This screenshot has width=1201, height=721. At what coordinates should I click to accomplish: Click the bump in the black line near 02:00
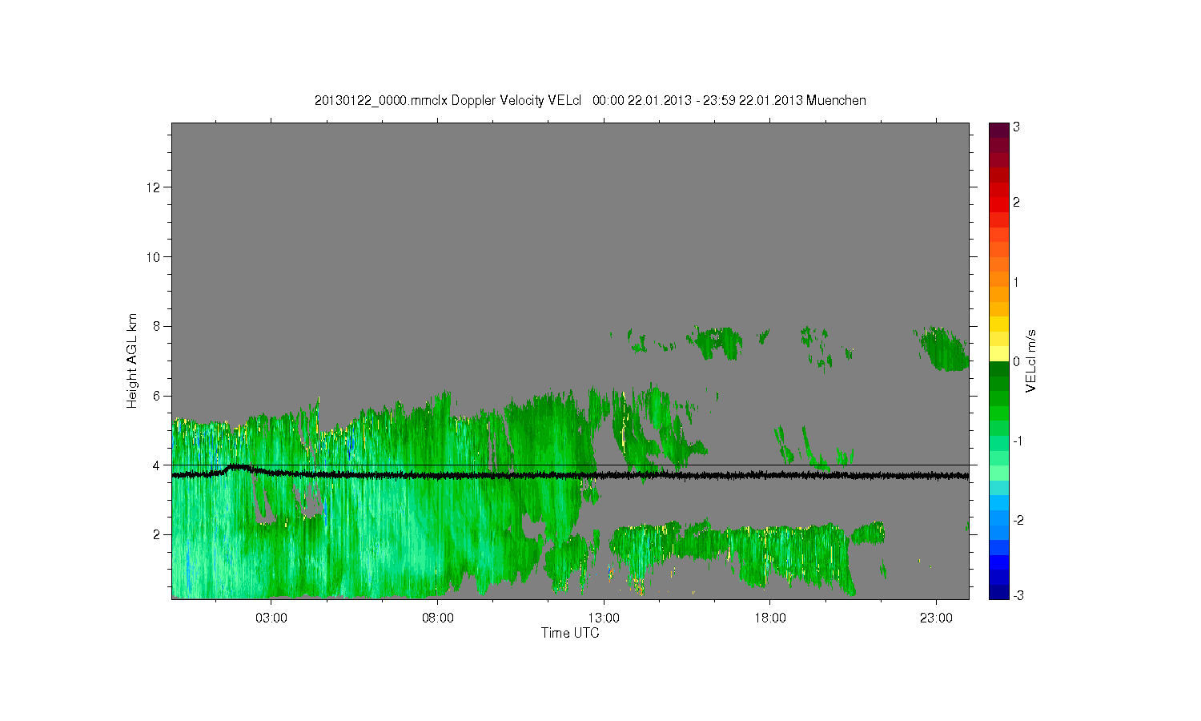pos(238,468)
